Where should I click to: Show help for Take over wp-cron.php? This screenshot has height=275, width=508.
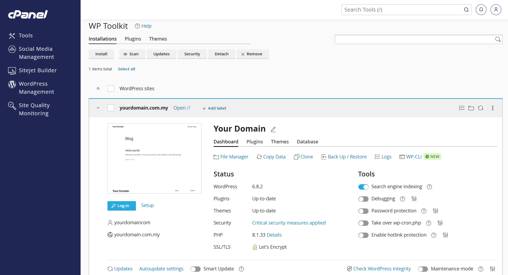tap(429, 223)
